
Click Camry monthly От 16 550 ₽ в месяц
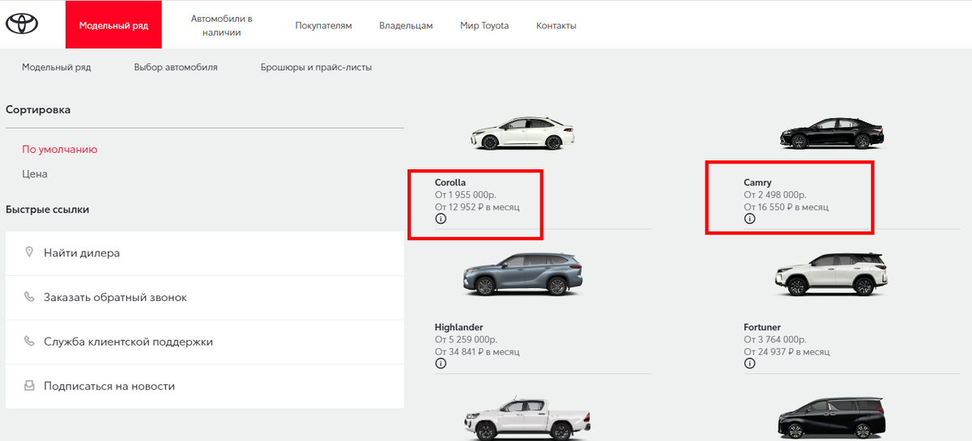click(787, 207)
